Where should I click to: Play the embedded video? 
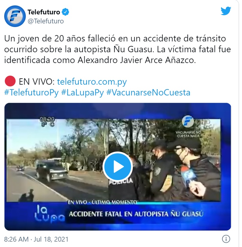pyautogui.click(x=118, y=167)
